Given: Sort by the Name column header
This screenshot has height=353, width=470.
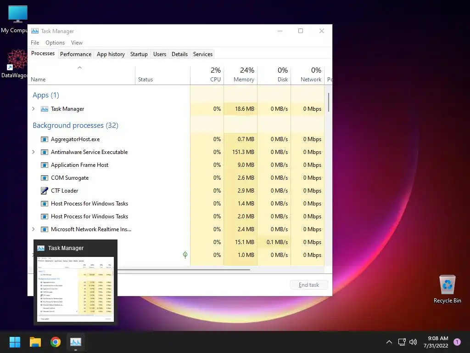Looking at the screenshot, I should pos(82,75).
